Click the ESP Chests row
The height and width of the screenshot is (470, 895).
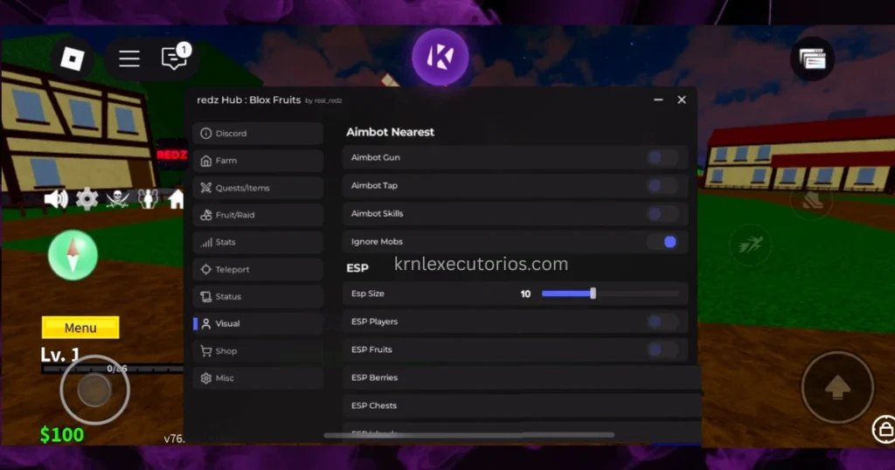[522, 405]
